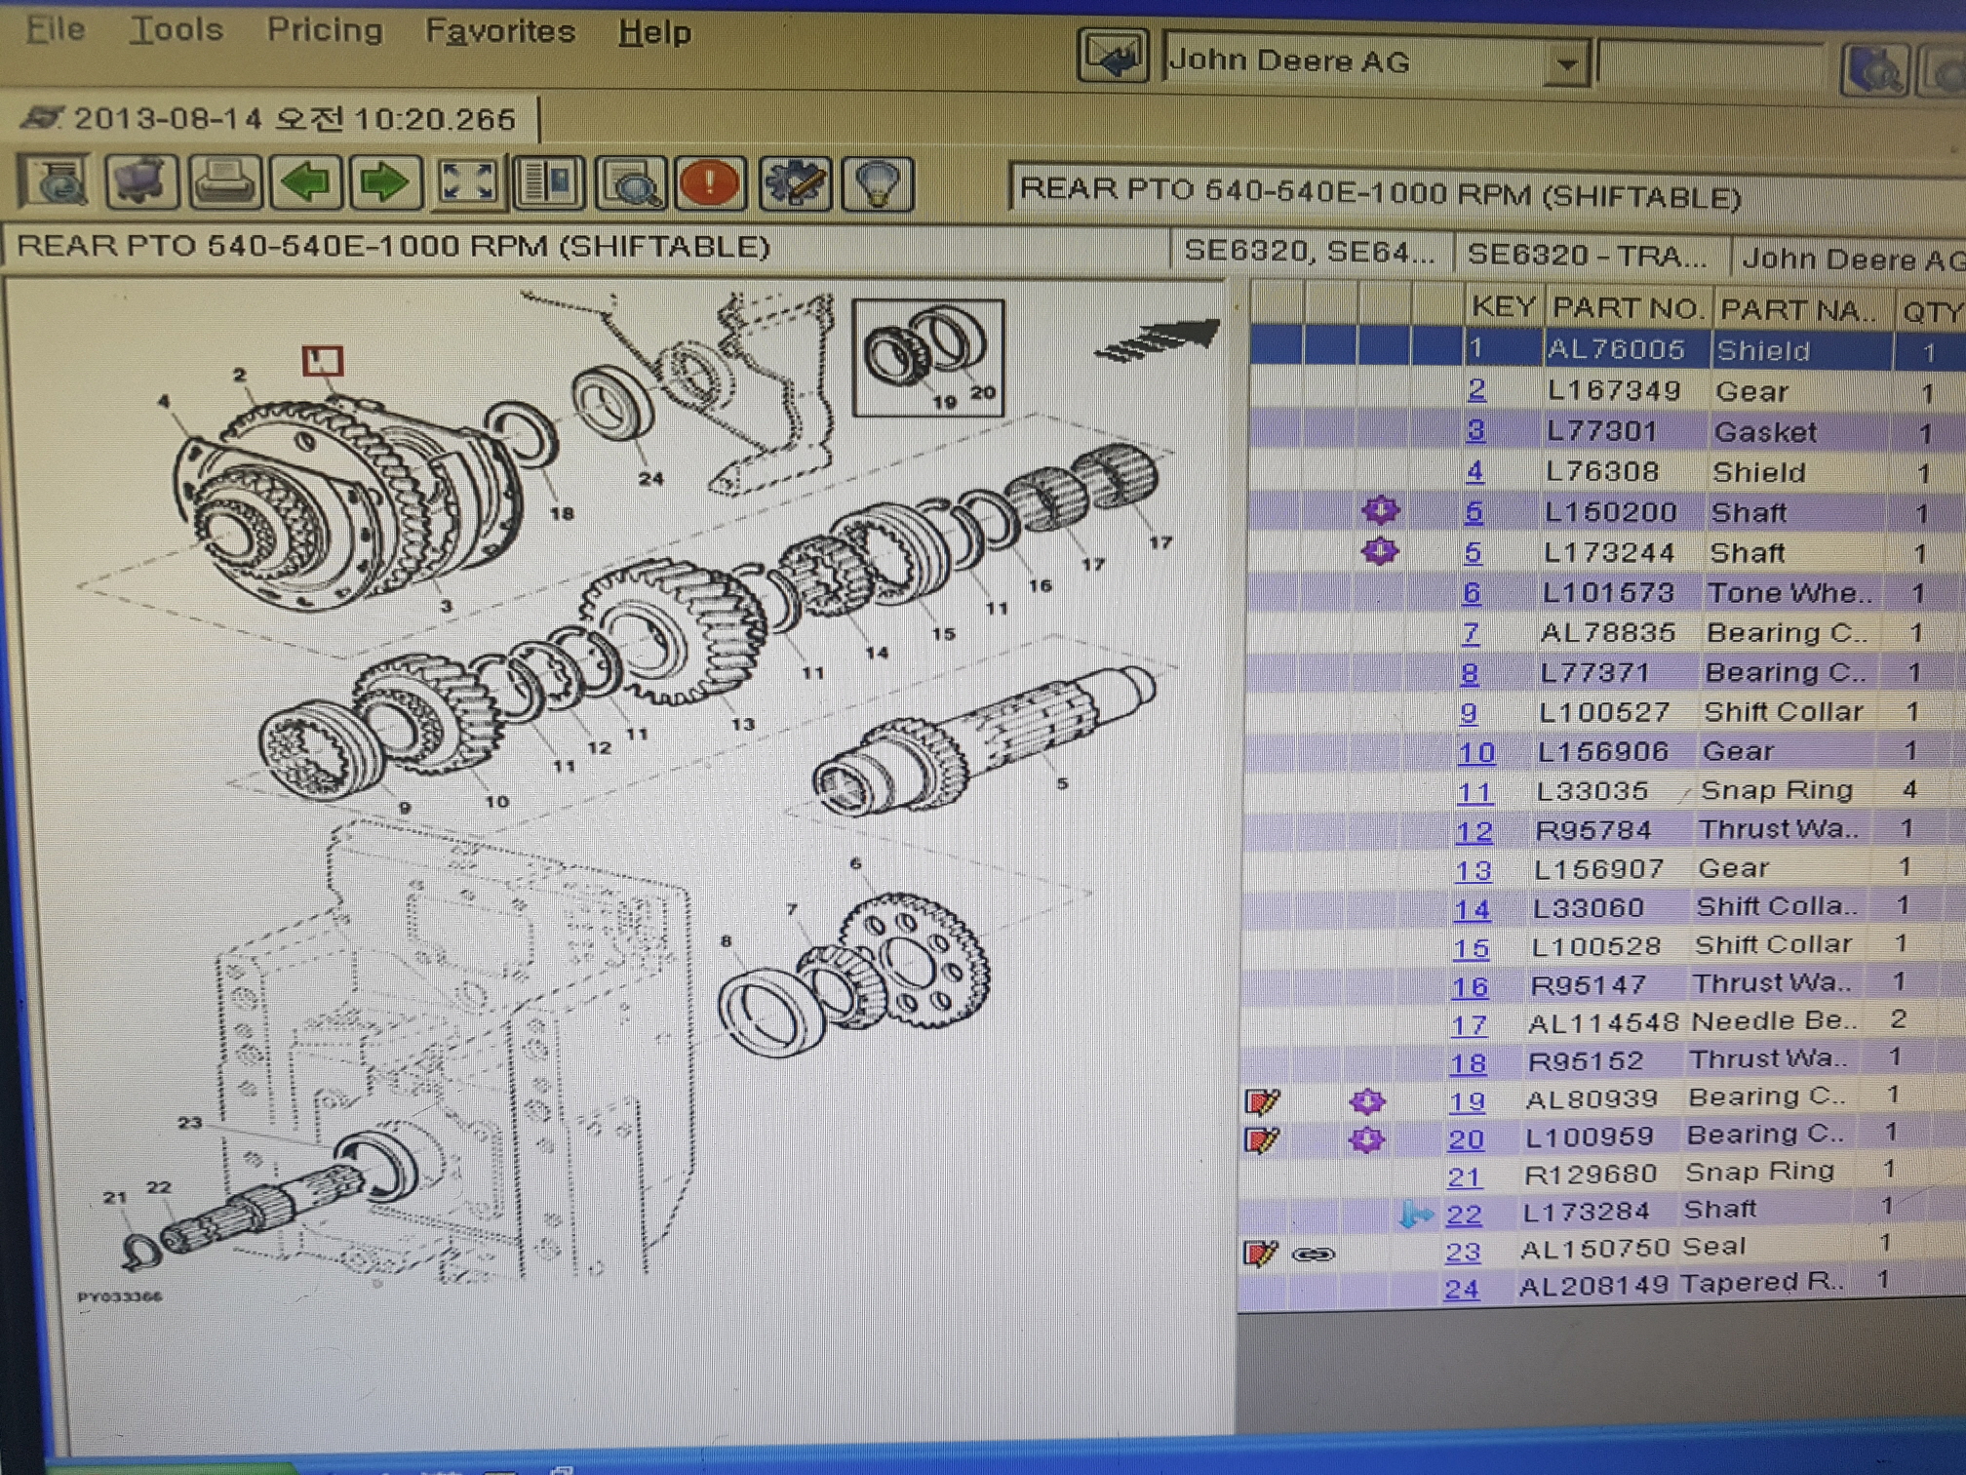Click key link 13 for Gear L156907

[1473, 870]
